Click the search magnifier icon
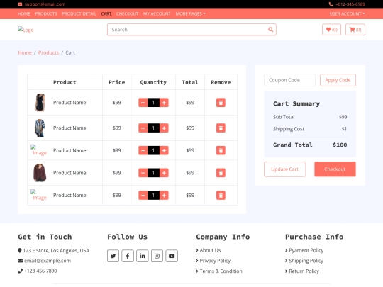 click(270, 30)
